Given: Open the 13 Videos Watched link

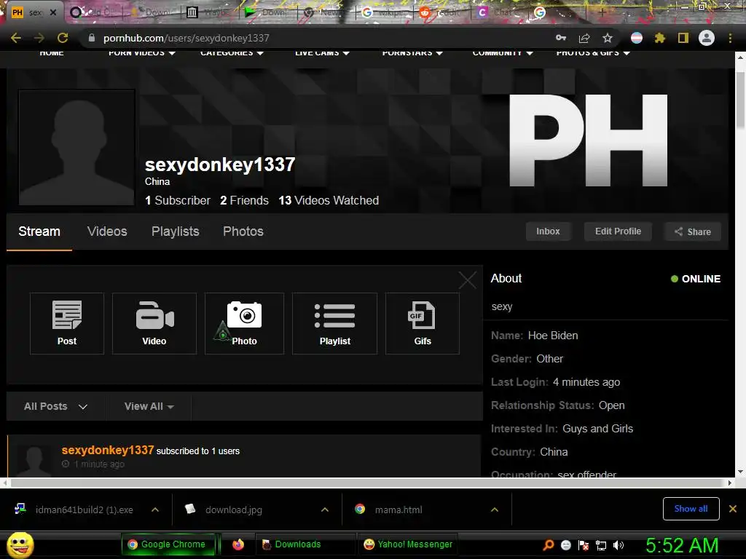Looking at the screenshot, I should [329, 201].
